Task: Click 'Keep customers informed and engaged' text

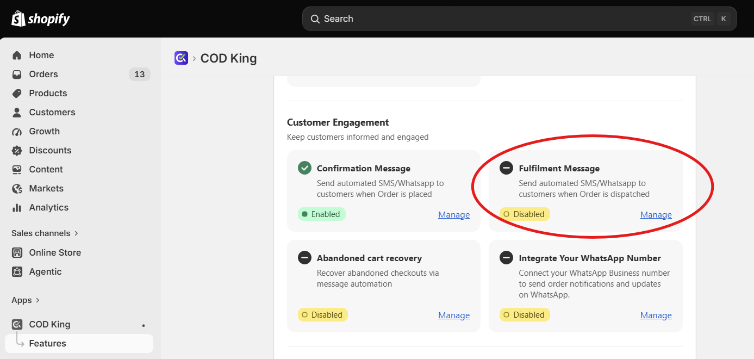Action: 358,137
